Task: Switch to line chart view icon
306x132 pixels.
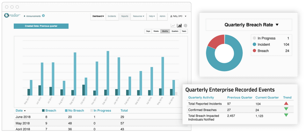Action: 173,26
